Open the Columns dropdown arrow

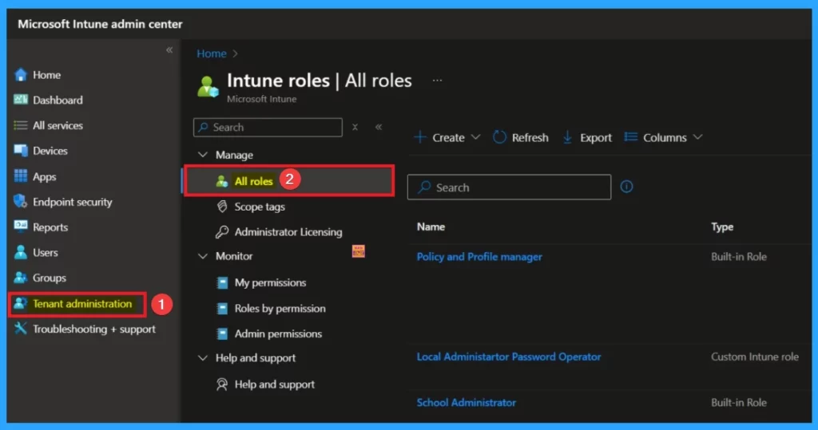(x=697, y=137)
